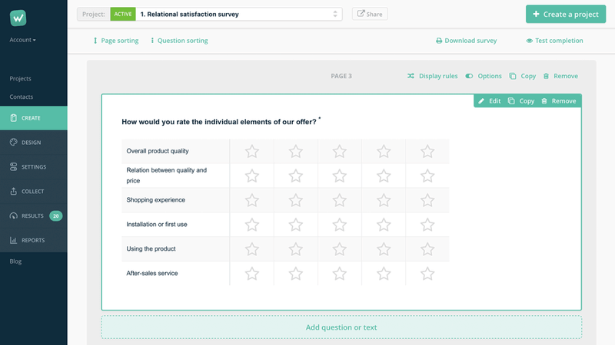Click Create a project button
Viewport: 615px width, 345px height.
point(566,14)
